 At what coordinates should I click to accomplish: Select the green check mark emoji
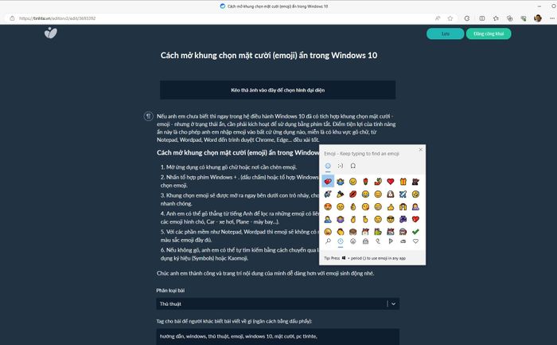pyautogui.click(x=415, y=232)
